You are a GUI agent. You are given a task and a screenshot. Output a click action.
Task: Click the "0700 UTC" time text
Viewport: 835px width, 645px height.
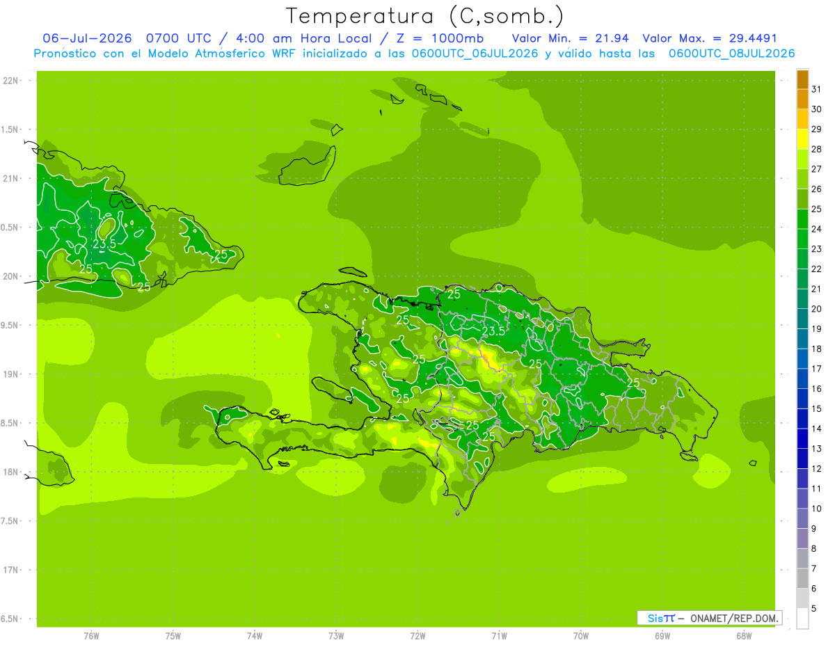[x=180, y=38]
